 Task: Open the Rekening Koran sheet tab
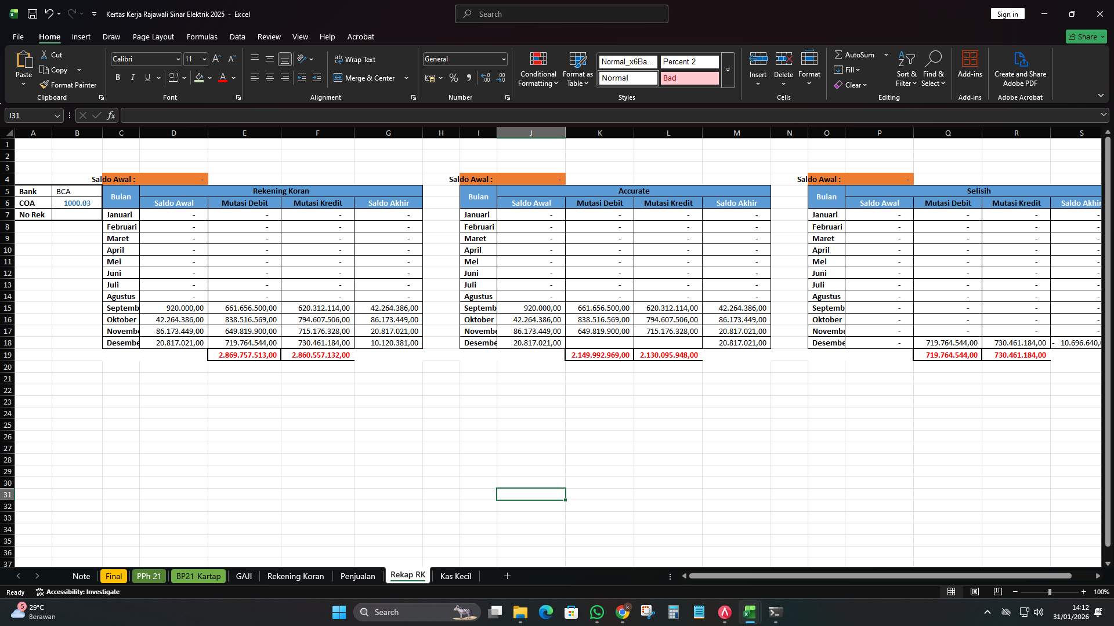point(295,576)
